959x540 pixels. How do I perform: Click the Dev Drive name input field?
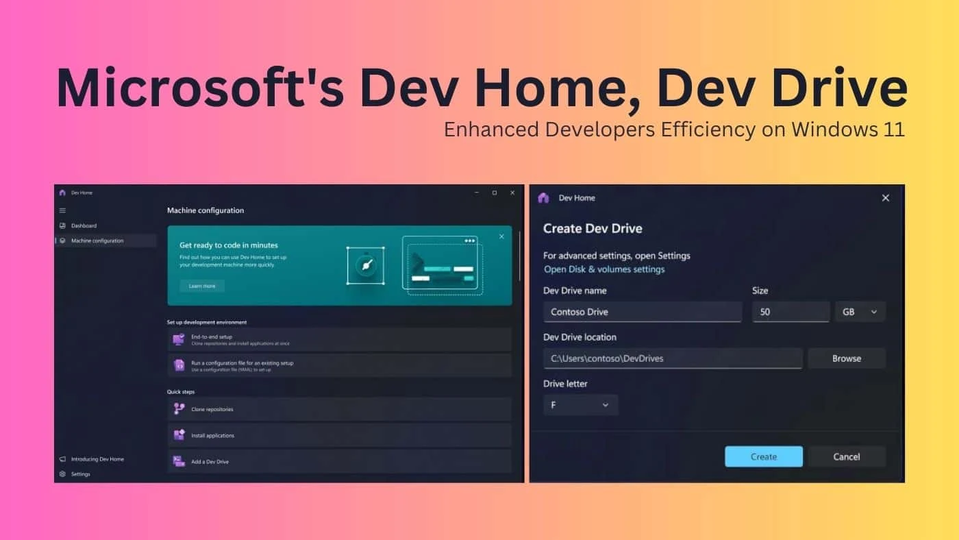[x=643, y=312]
